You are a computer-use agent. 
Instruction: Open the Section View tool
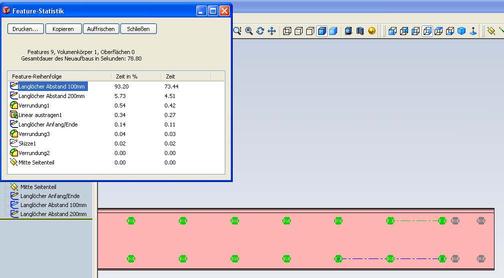[360, 31]
